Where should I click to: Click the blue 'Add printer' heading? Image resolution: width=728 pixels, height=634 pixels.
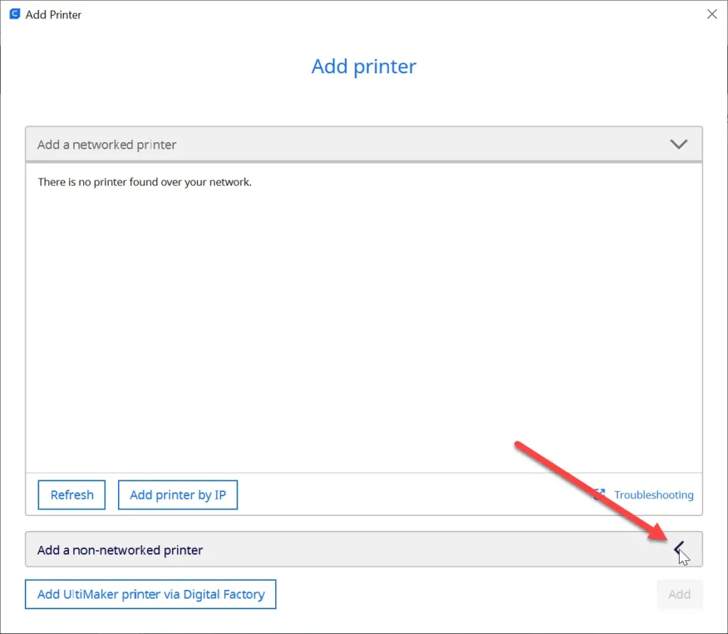click(363, 66)
